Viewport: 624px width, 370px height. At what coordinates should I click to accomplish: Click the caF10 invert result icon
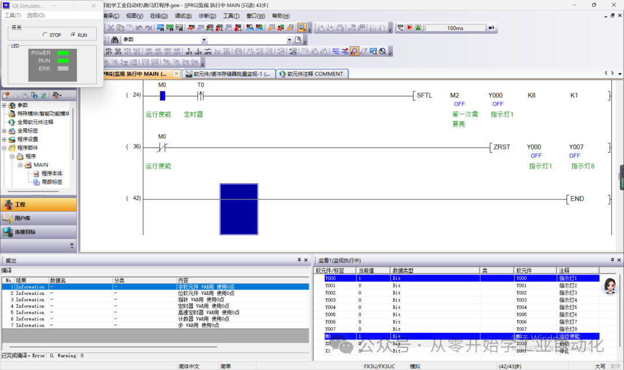(x=208, y=51)
